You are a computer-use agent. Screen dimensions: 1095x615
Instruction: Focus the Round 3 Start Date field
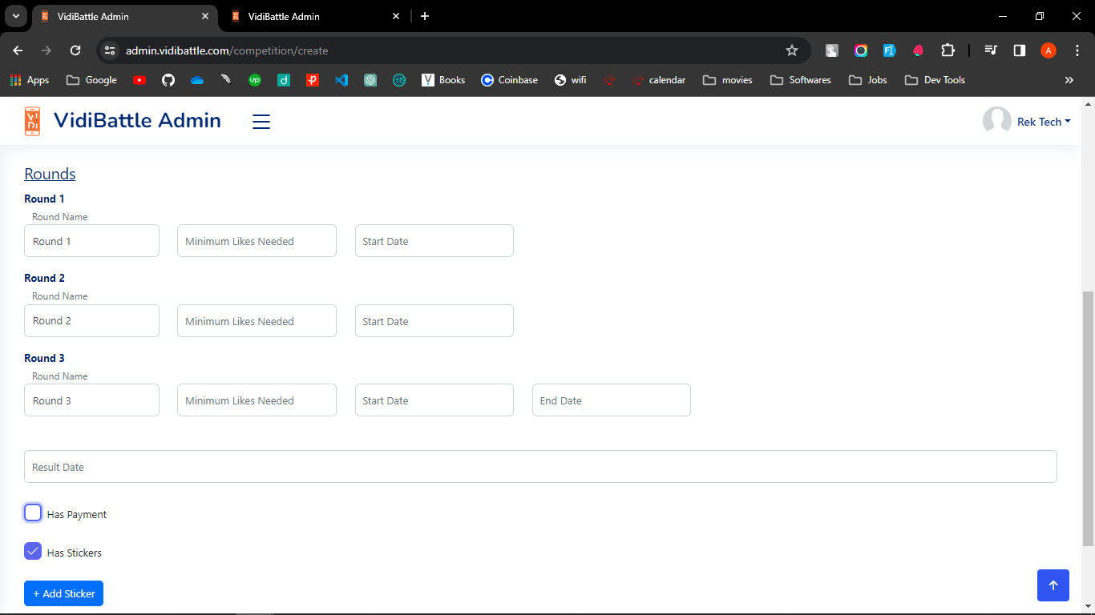[x=434, y=400]
